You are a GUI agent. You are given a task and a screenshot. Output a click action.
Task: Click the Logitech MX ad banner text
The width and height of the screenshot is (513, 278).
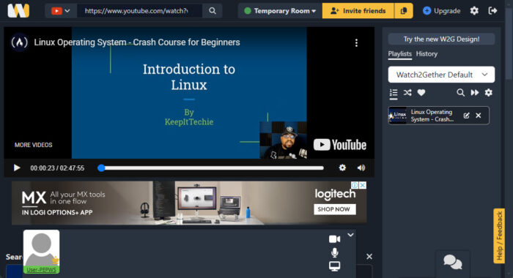click(64, 203)
